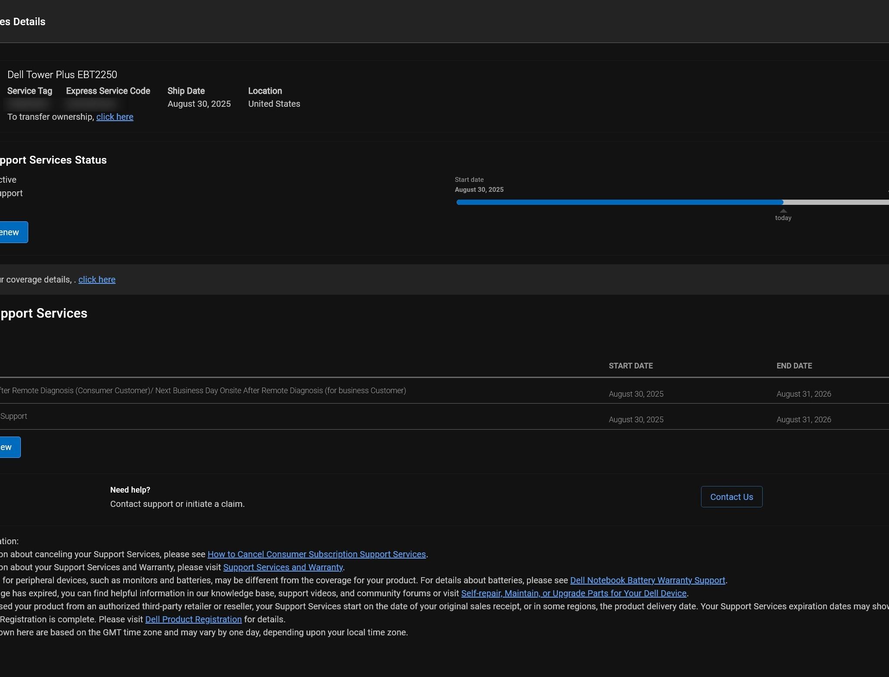Select the bold "August 30, 2025" timeline start date
The image size is (889, 677).
click(479, 190)
